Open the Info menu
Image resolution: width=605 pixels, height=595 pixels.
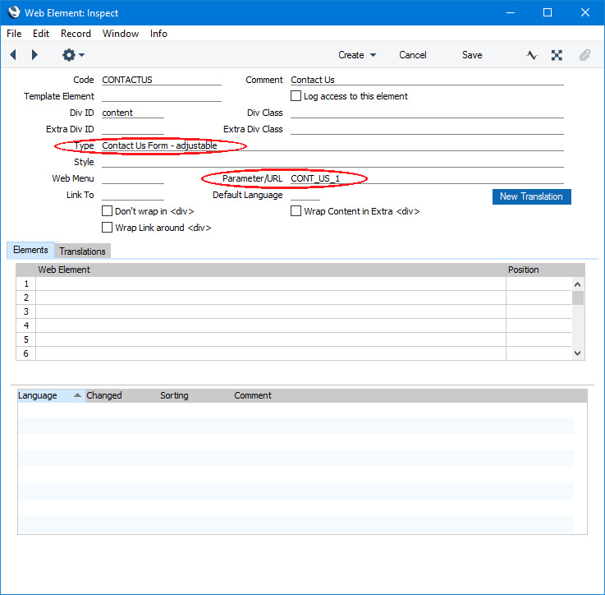158,34
